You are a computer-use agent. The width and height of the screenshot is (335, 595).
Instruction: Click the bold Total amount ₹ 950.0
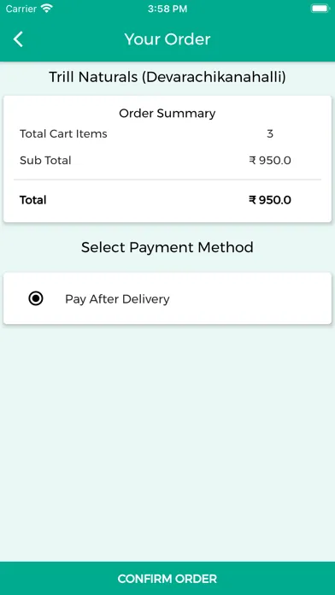270,200
